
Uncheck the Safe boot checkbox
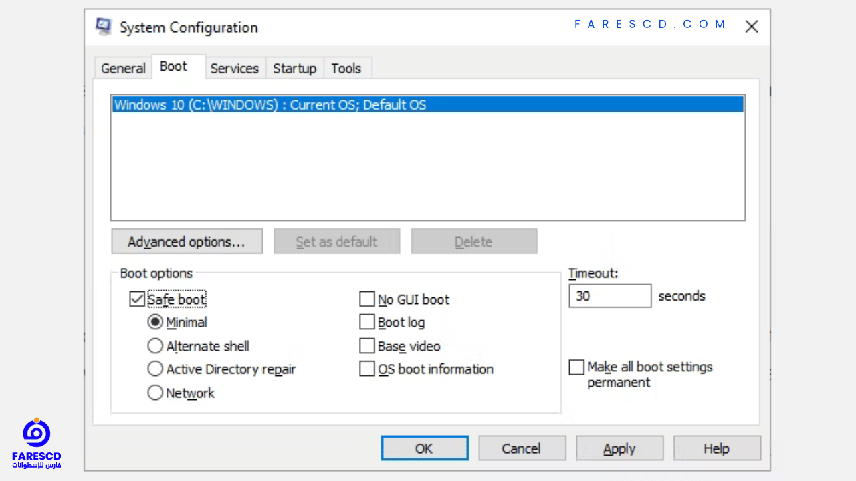pos(137,299)
